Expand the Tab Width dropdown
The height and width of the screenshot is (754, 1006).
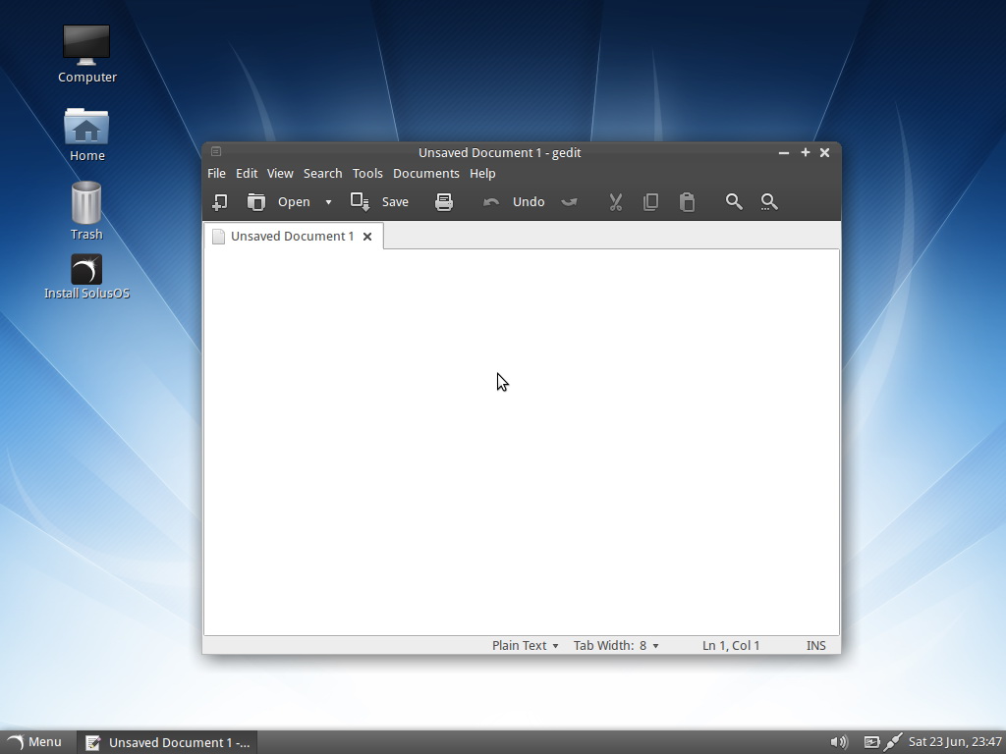click(x=616, y=646)
